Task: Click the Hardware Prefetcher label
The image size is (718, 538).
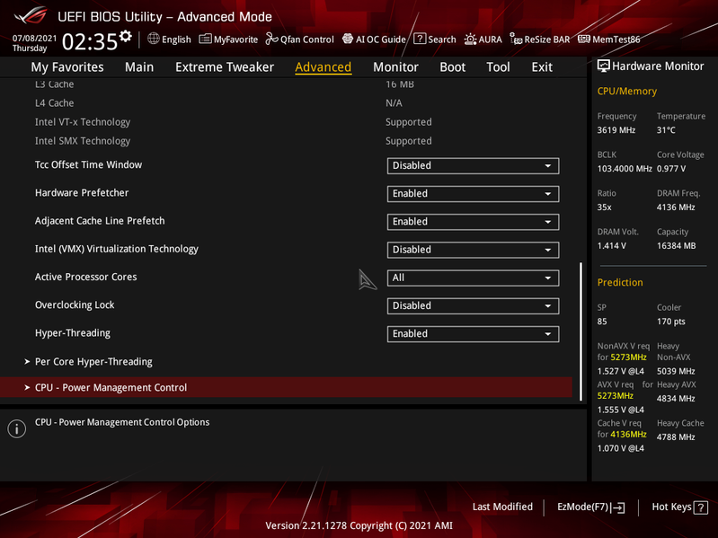Action: point(82,192)
